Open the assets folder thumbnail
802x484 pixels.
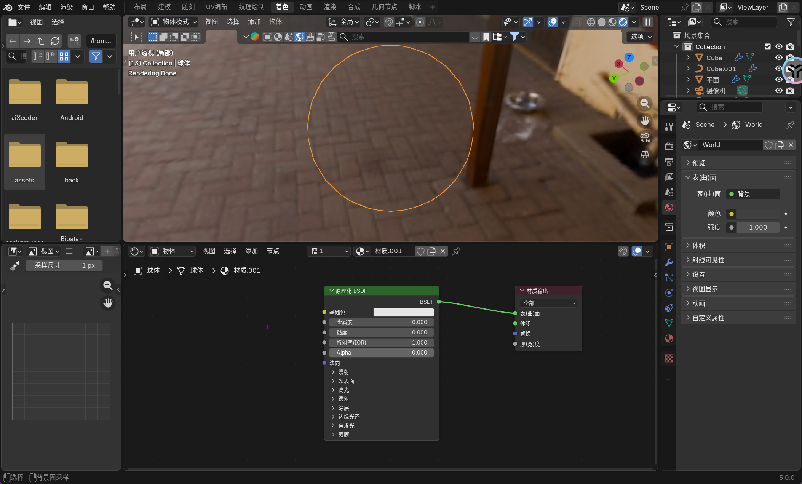pos(25,155)
